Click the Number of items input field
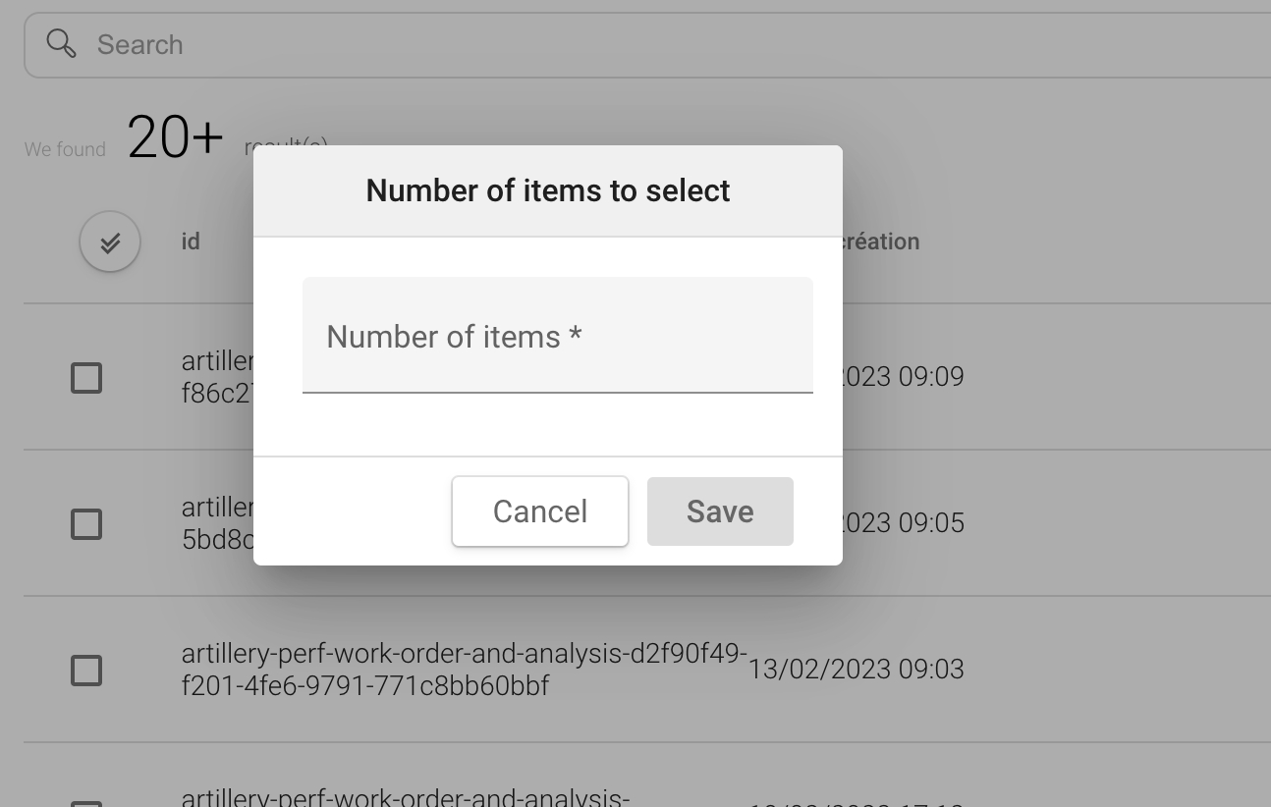 [557, 337]
